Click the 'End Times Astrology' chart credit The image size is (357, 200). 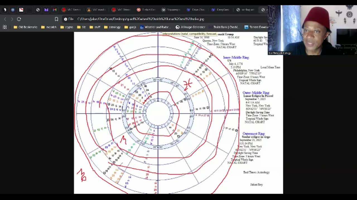point(256,172)
